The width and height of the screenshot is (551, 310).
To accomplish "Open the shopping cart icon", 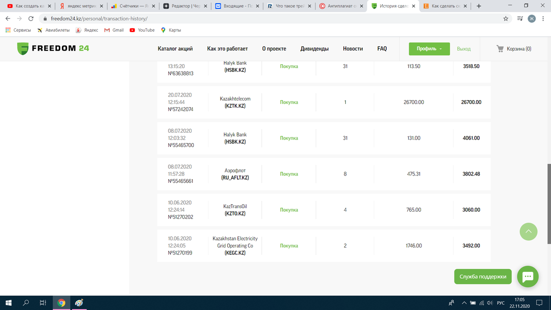I will [x=500, y=48].
